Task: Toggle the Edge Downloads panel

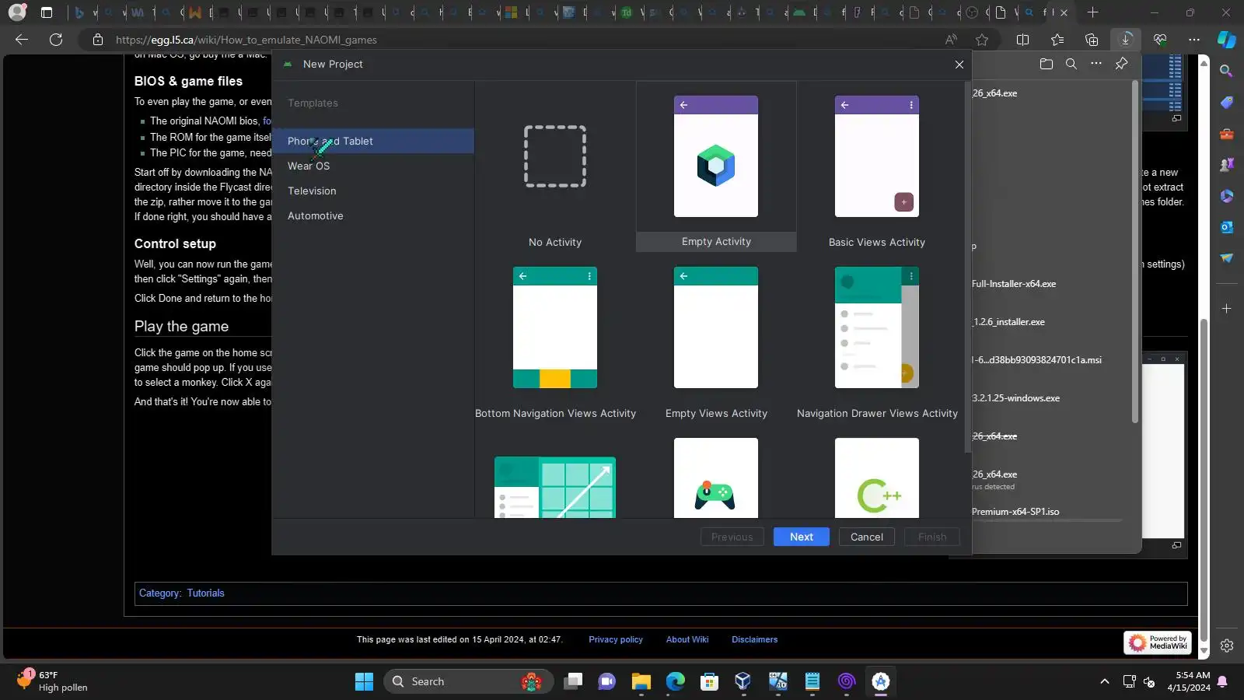Action: click(x=1126, y=40)
